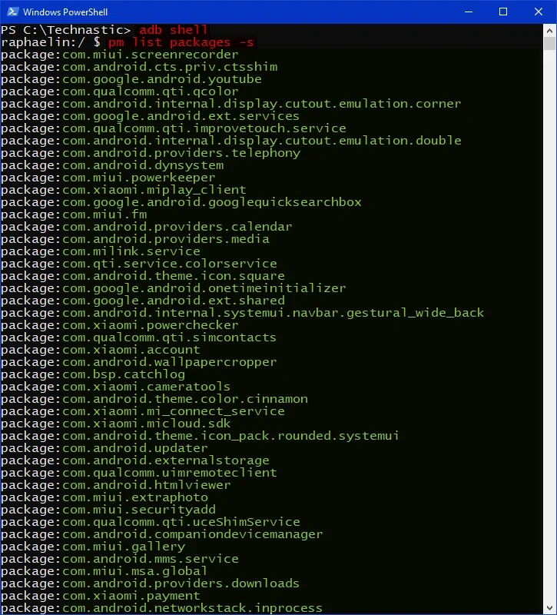Click com.qualcomm.uimremoteclient line
This screenshot has width=557, height=615.
pos(139,472)
